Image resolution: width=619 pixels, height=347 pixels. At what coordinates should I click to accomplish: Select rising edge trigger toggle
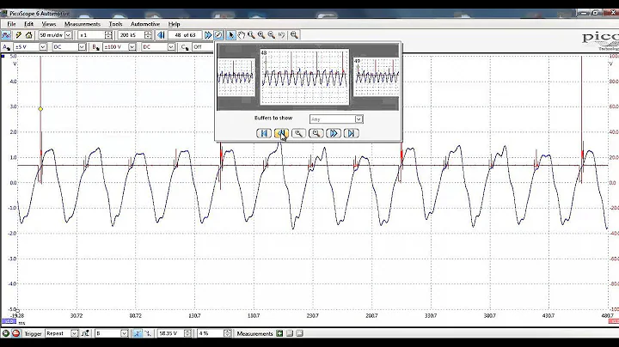tap(137, 333)
